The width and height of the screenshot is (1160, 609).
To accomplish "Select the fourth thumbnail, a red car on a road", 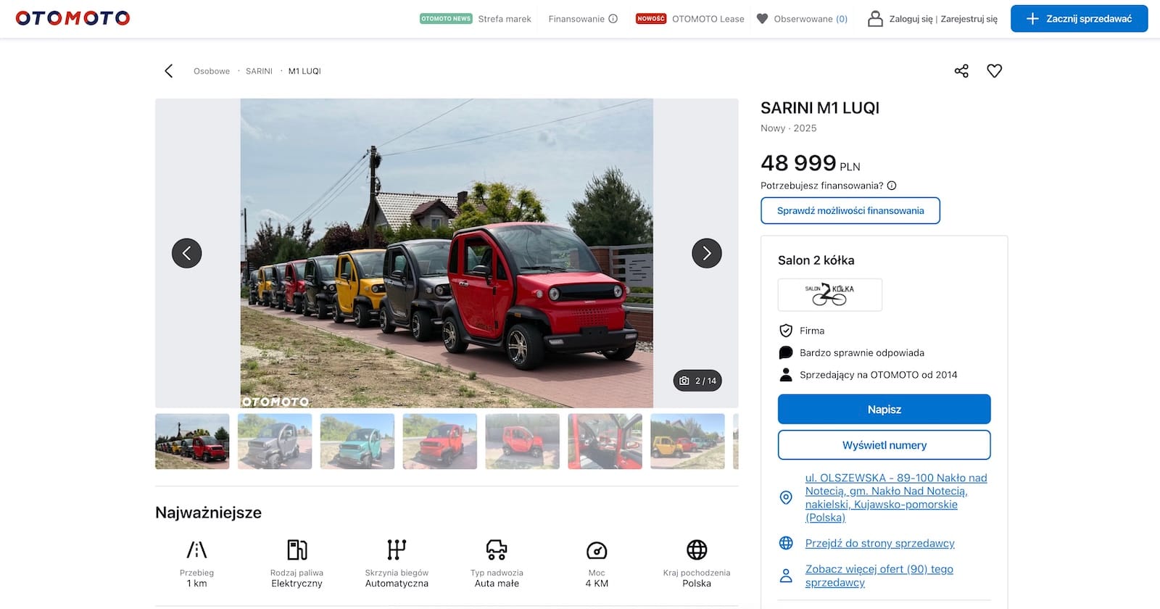I will pos(440,442).
